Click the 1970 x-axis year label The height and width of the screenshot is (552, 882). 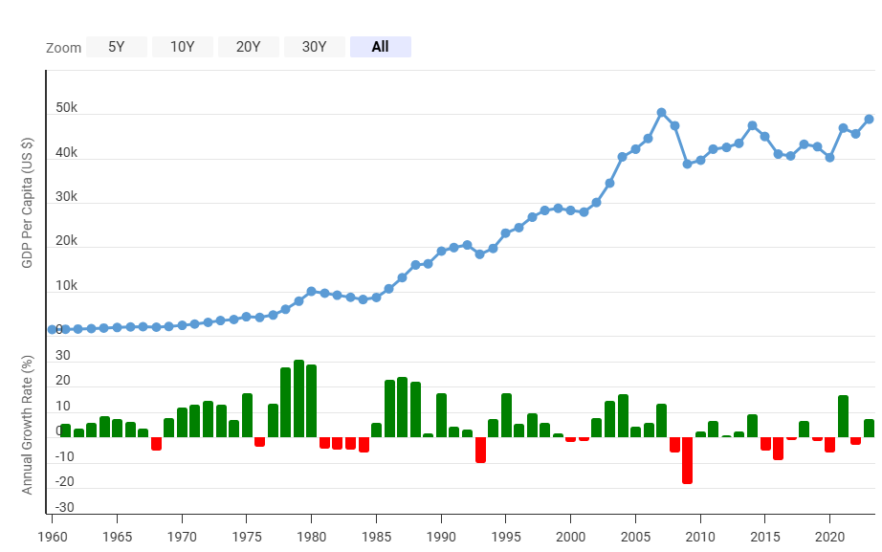pos(182,537)
